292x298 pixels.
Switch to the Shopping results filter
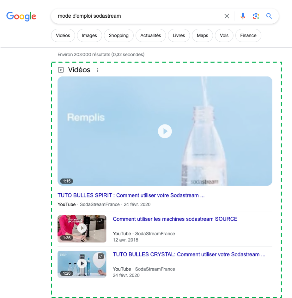(119, 36)
